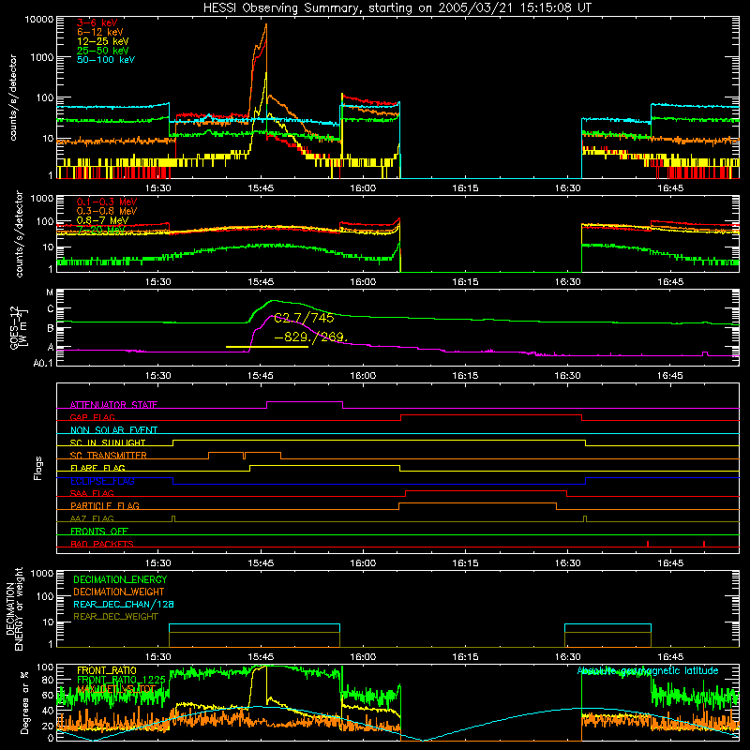Select the 7-20 MeV legend entry
Image resolution: width=750 pixels, height=750 pixels.
(x=101, y=230)
